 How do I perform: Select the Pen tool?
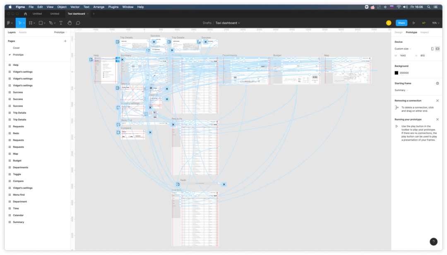[50, 23]
